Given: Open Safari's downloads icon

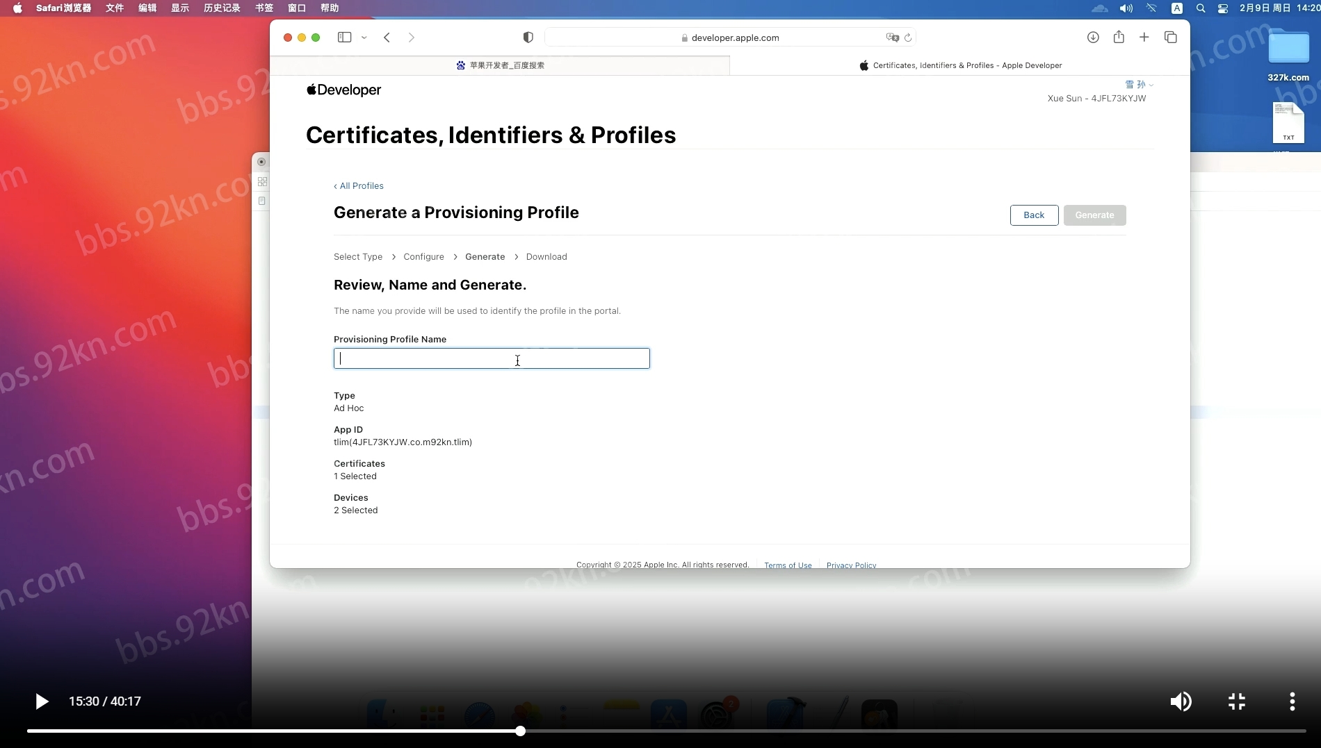Looking at the screenshot, I should point(1093,38).
